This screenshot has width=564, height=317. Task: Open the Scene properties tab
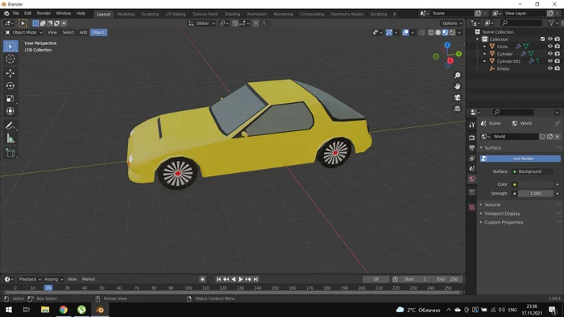click(x=472, y=169)
